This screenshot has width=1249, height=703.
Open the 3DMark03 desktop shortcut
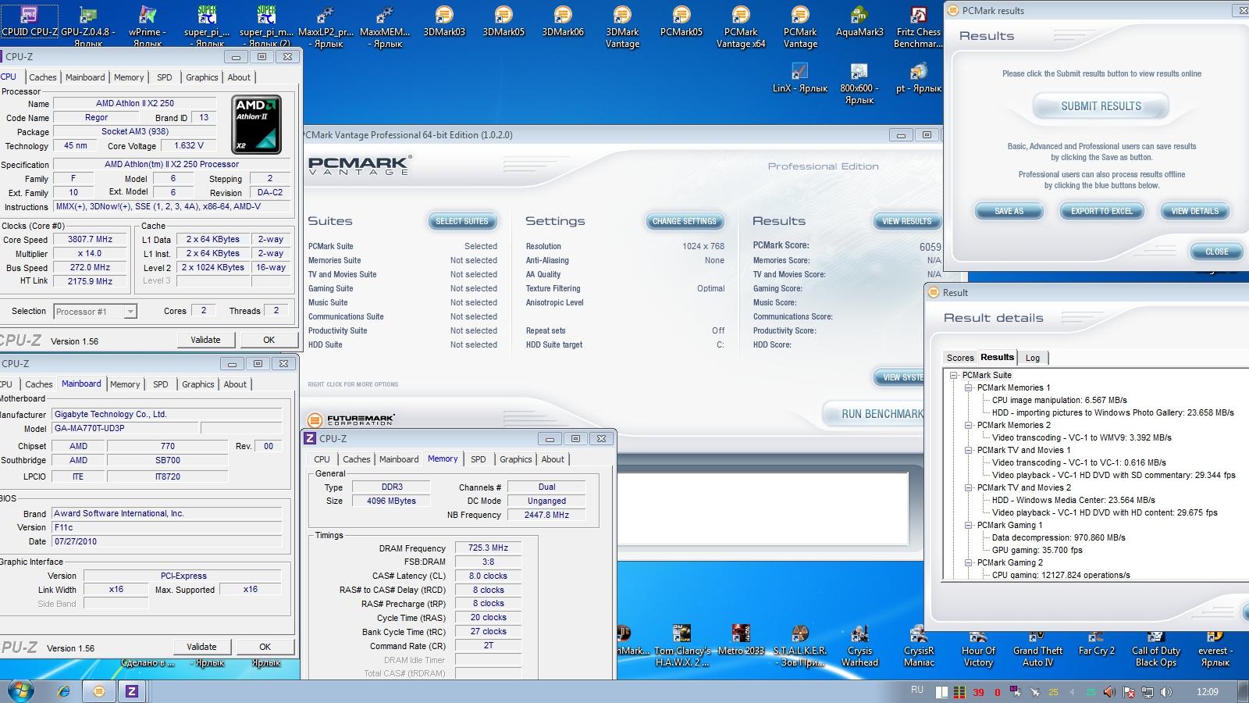(x=444, y=23)
